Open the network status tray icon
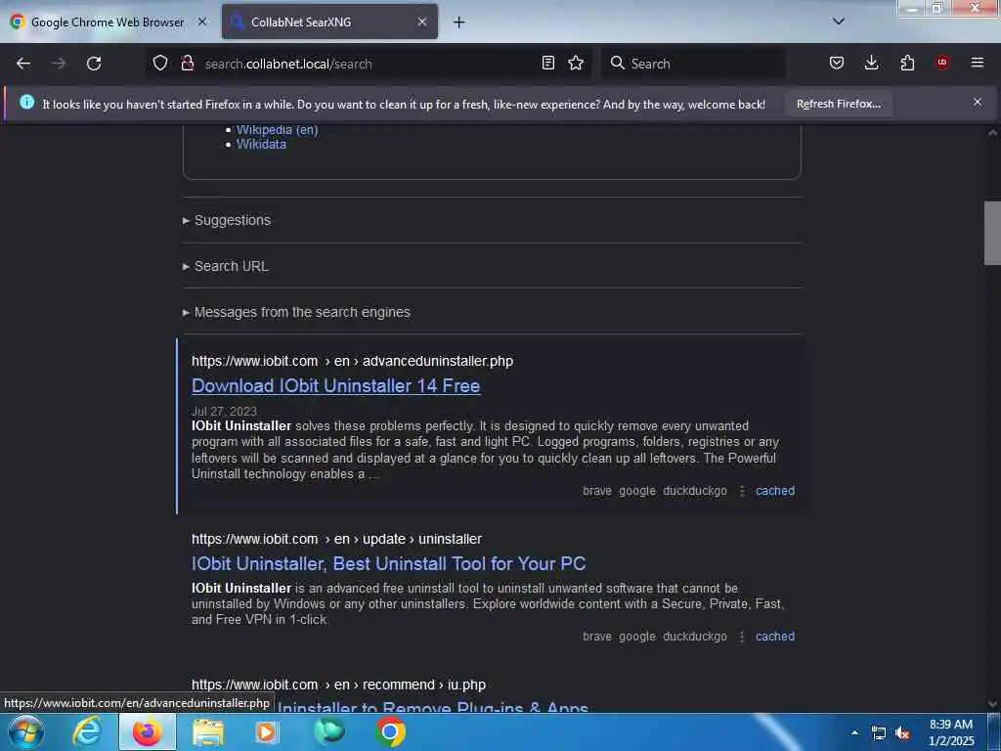Screen dimensions: 1001x751 click(879, 732)
